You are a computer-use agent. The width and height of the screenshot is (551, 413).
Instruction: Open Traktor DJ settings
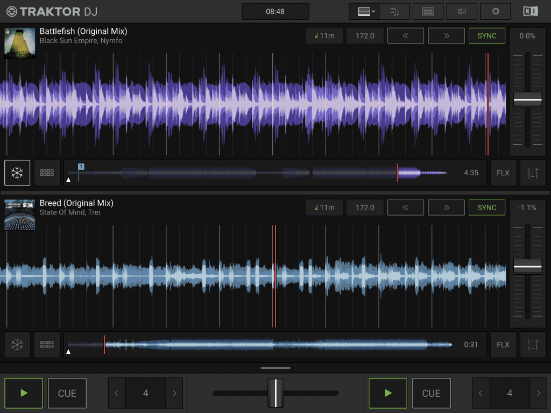click(495, 11)
